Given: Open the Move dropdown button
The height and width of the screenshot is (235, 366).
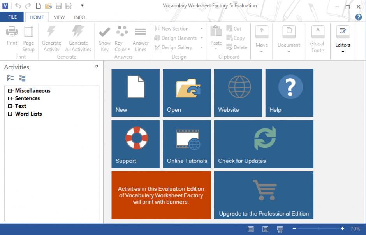Looking at the screenshot, I should (262, 39).
